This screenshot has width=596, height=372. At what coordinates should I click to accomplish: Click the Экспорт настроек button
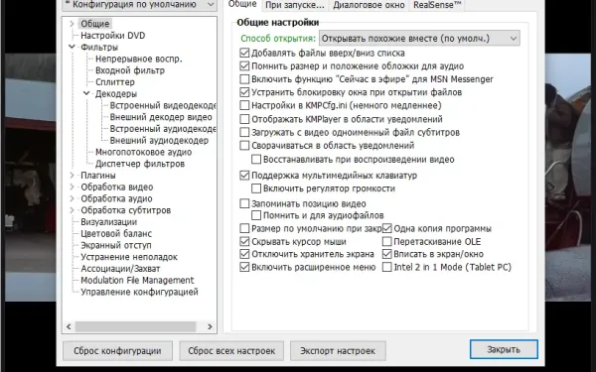pos(338,351)
